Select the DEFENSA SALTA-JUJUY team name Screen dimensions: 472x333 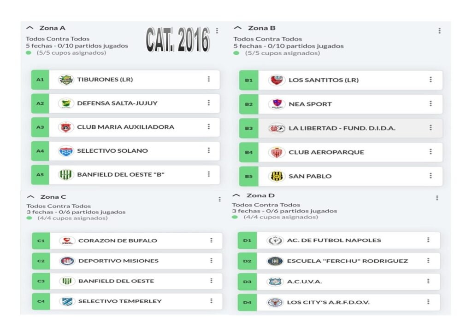point(117,103)
